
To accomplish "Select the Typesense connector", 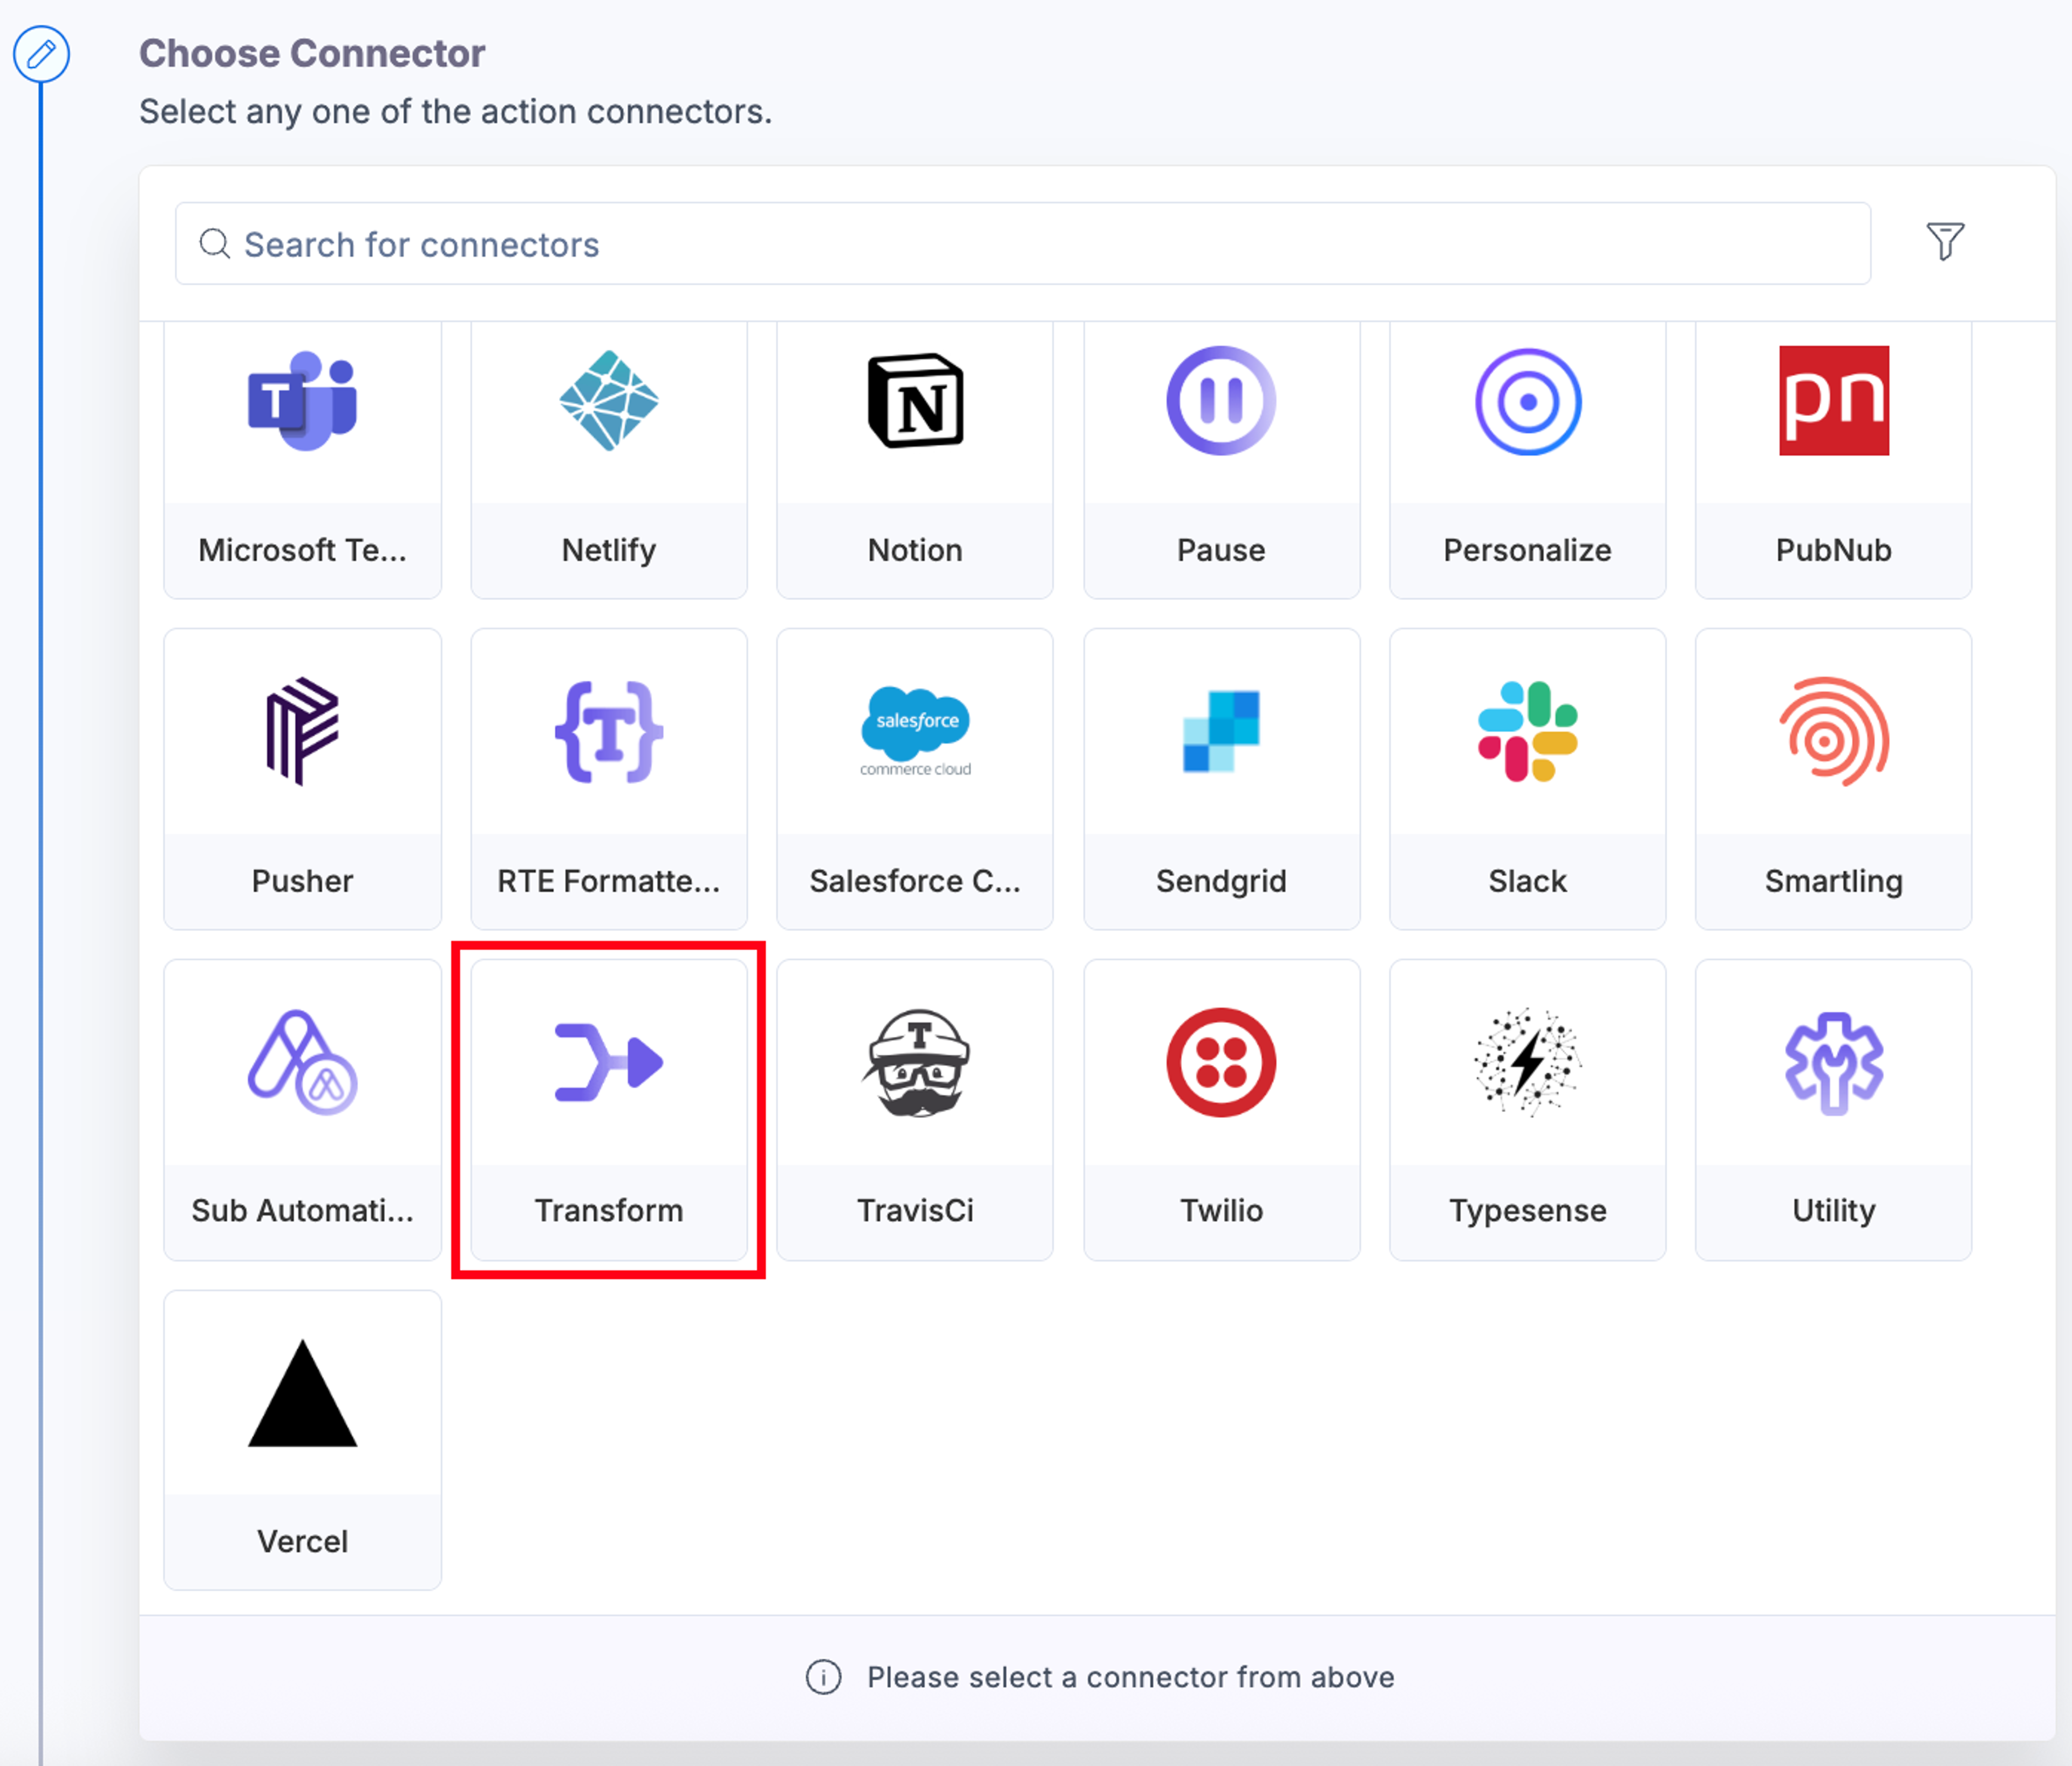I will pyautogui.click(x=1528, y=1110).
